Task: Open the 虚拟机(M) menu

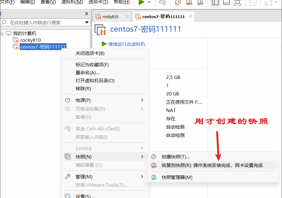Action: 72,2
